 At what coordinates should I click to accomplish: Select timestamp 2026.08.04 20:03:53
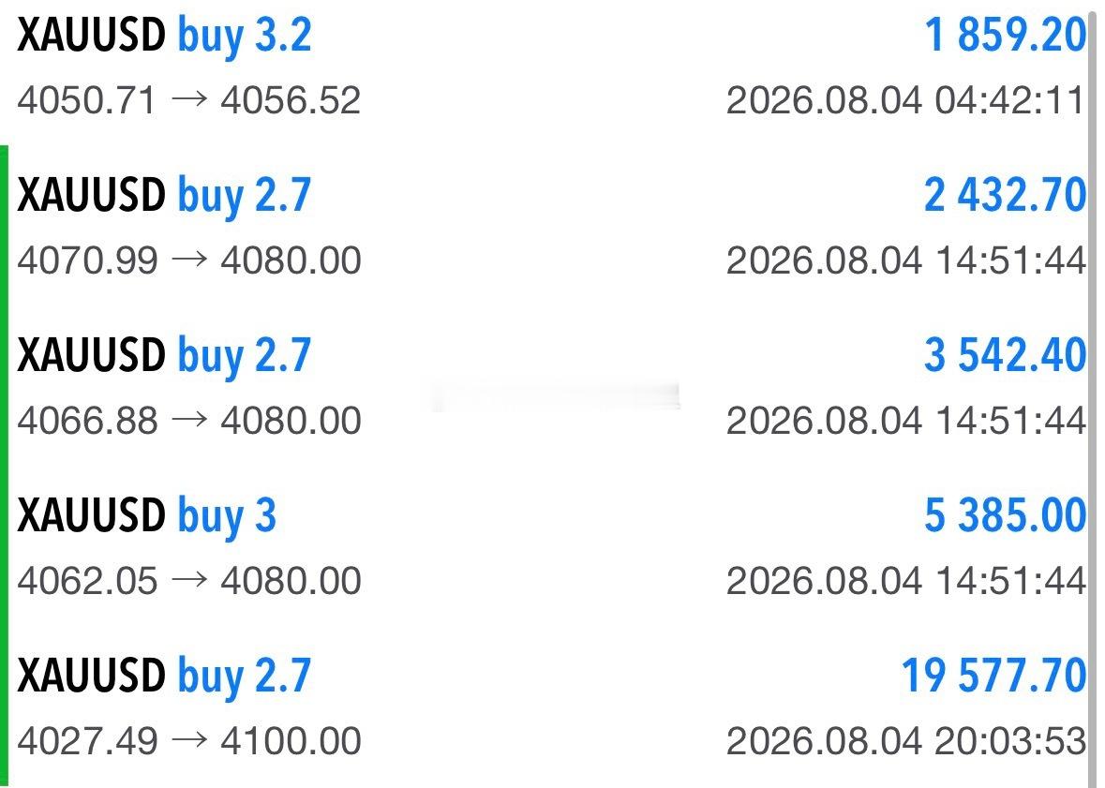pos(906,740)
